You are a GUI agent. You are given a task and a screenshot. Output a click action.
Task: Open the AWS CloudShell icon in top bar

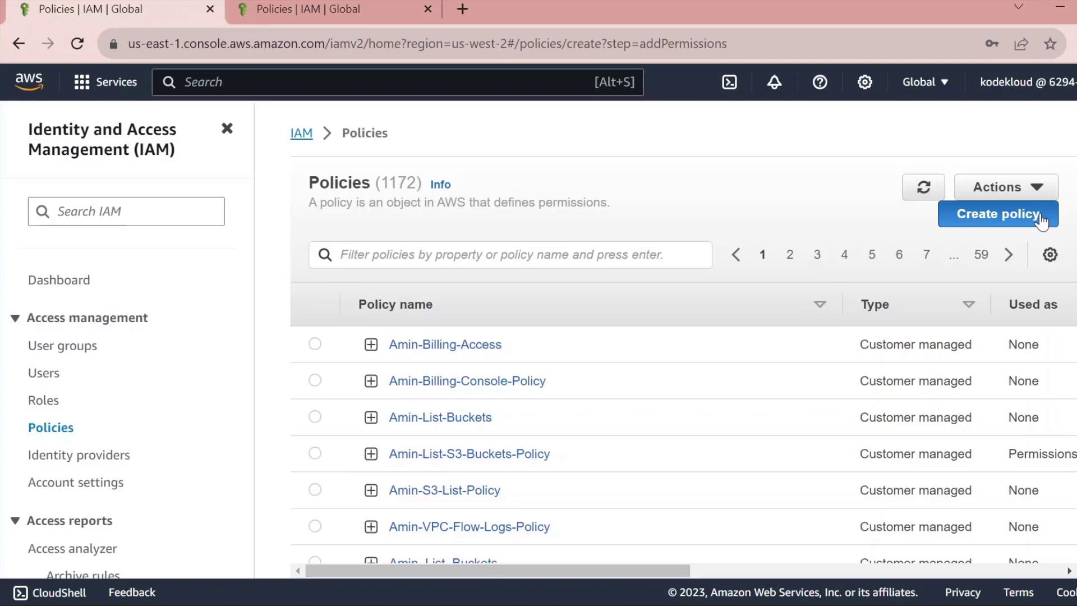(x=729, y=82)
